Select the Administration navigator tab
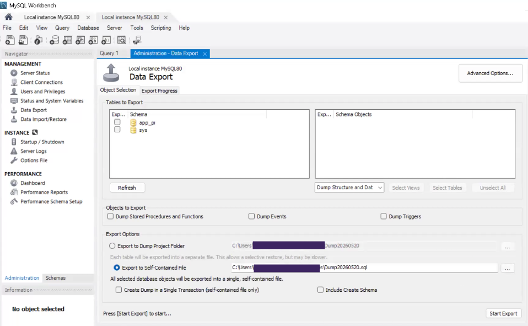Image resolution: width=528 pixels, height=326 pixels. (x=22, y=278)
